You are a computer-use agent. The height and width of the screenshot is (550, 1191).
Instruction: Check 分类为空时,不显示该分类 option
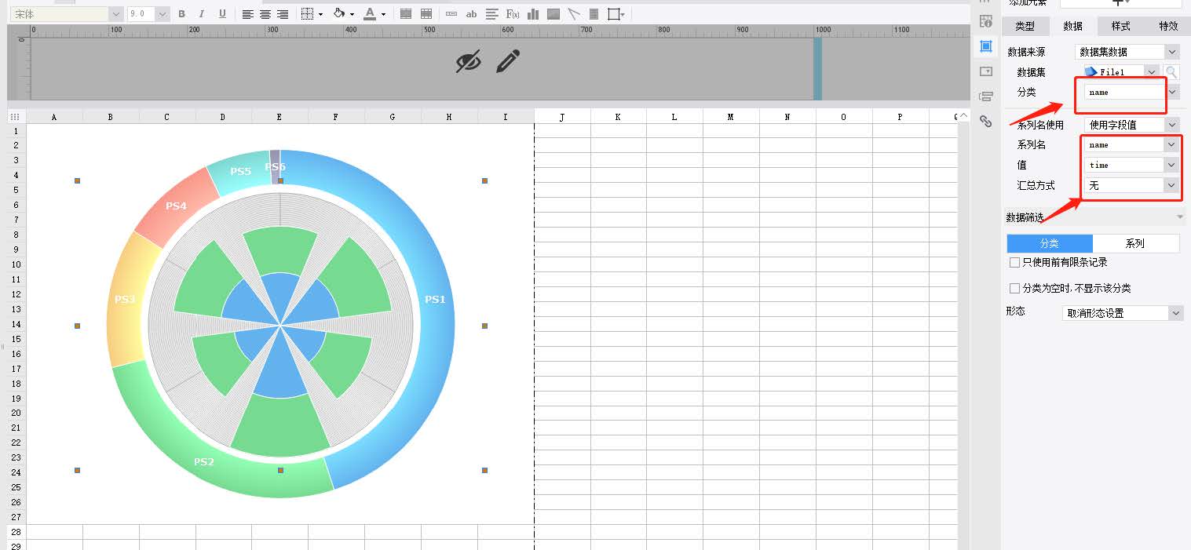click(x=1014, y=289)
